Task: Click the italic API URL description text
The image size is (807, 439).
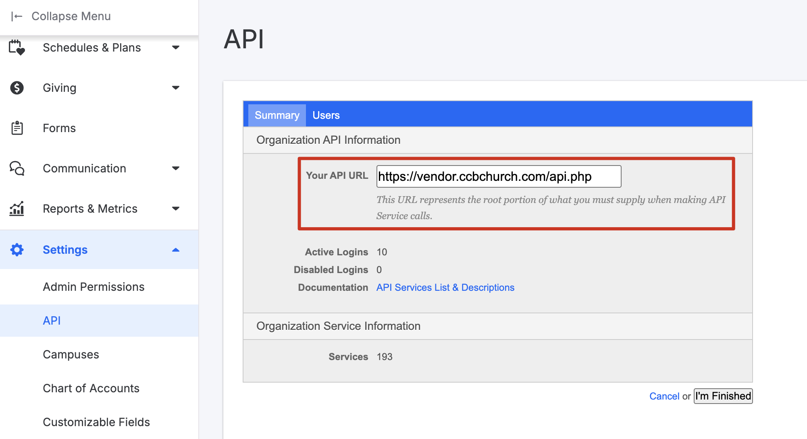Action: click(x=551, y=208)
